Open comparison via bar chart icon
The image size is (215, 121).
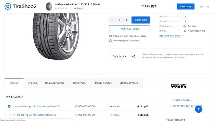[207, 6]
